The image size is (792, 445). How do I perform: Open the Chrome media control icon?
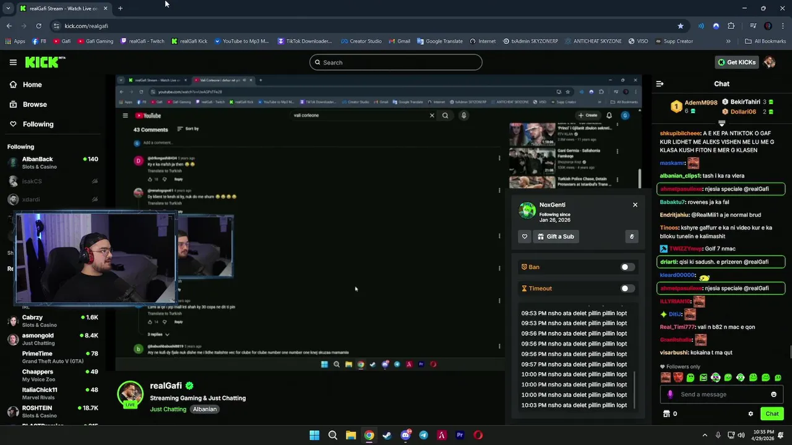tap(753, 26)
